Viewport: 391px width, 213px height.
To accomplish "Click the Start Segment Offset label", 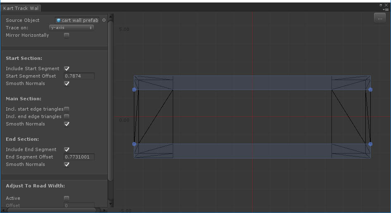I will point(31,76).
